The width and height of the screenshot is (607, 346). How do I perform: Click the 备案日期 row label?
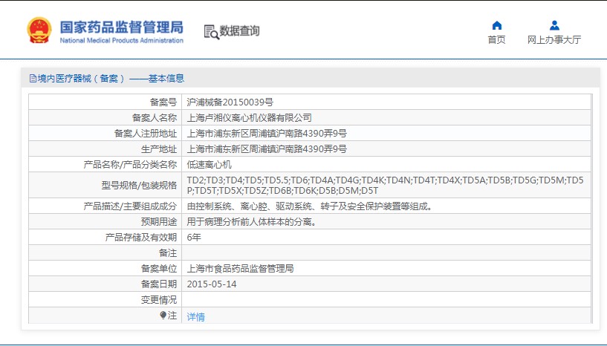click(x=159, y=284)
